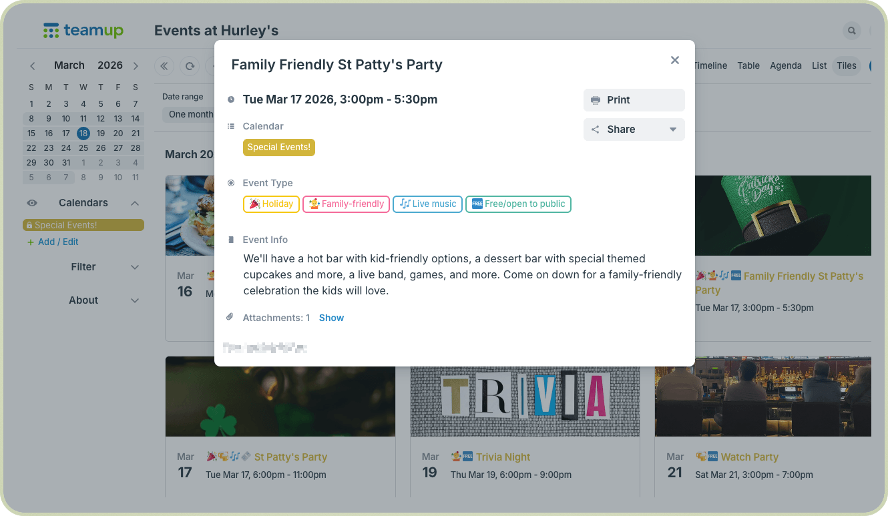Select March 17 in the mini calendar

66,133
